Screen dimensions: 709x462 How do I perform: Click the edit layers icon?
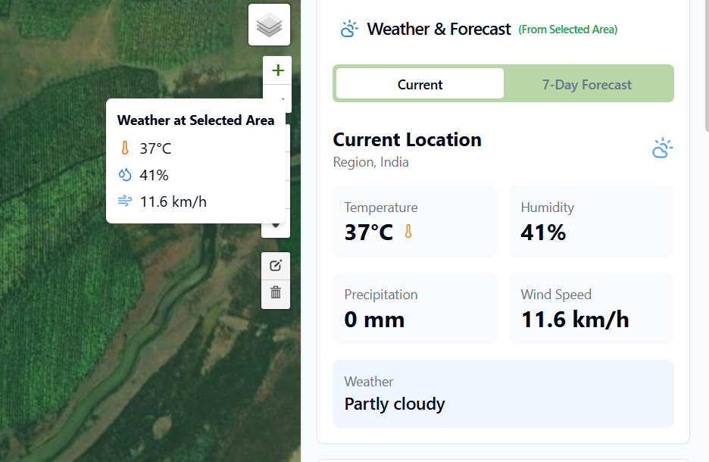pyautogui.click(x=276, y=265)
